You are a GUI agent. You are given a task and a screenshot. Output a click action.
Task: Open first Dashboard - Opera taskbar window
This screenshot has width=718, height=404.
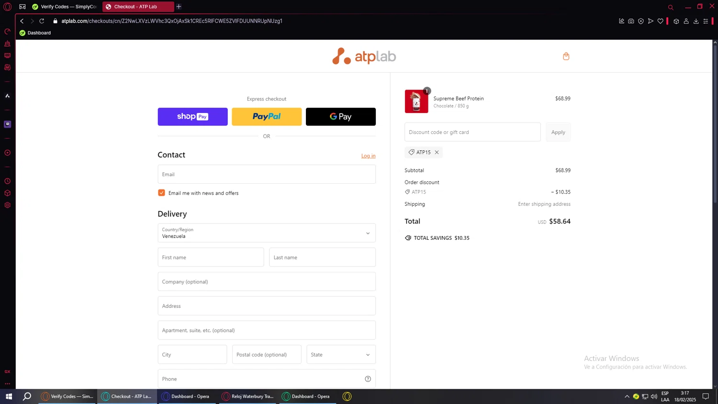pos(187,396)
